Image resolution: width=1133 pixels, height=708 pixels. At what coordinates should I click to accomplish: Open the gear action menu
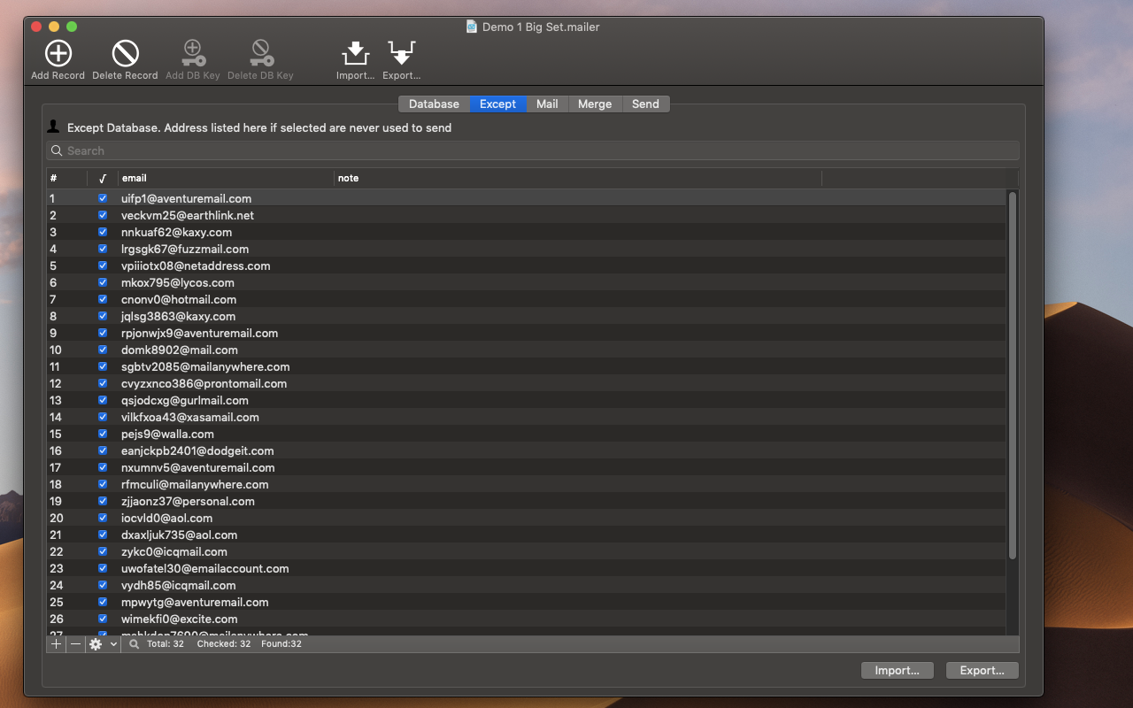click(103, 644)
